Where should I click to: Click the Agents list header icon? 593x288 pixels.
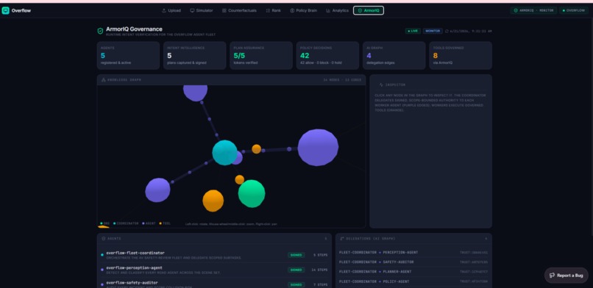104,239
